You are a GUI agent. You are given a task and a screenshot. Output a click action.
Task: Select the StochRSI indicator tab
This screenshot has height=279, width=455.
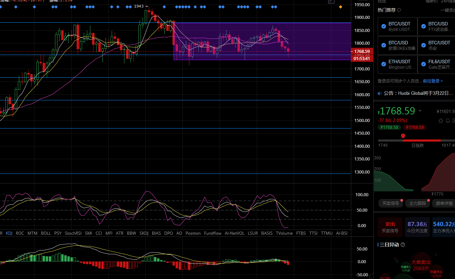73,233
